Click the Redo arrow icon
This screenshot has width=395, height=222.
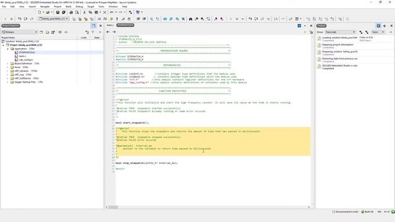[121, 12]
